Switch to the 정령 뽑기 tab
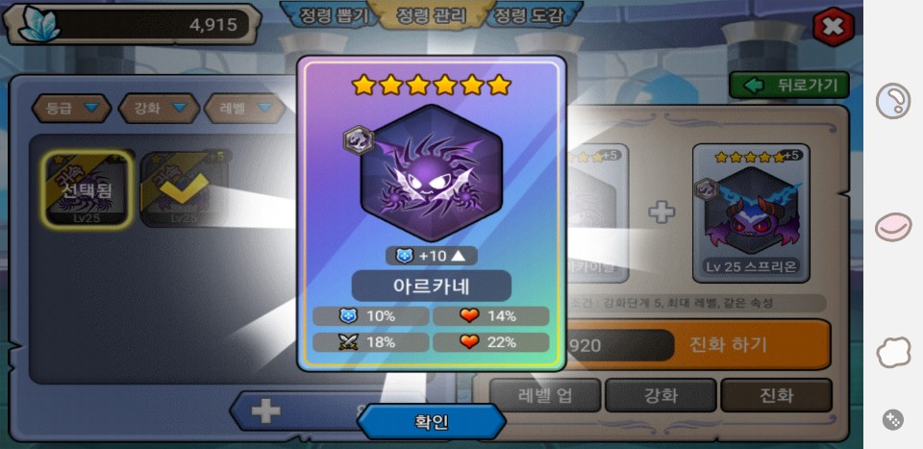923x449 pixels. (x=335, y=15)
